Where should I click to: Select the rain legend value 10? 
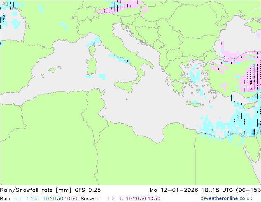point(46,199)
